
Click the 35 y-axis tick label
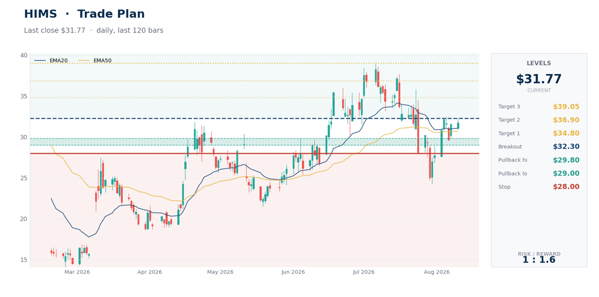tap(24, 96)
